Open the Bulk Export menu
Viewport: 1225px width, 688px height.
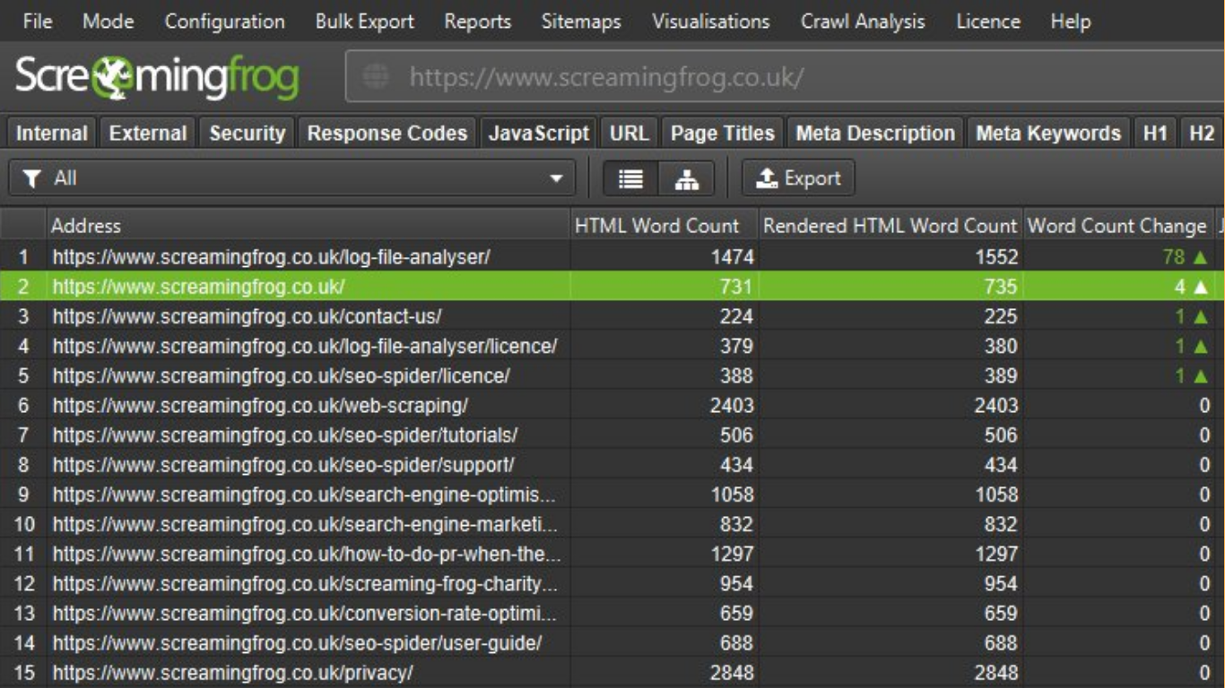tap(364, 21)
